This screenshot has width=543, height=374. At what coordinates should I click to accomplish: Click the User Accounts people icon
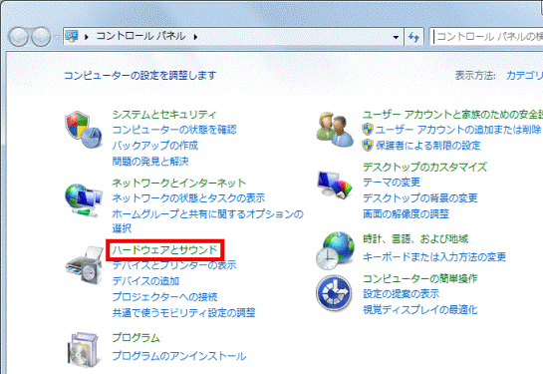tap(335, 130)
